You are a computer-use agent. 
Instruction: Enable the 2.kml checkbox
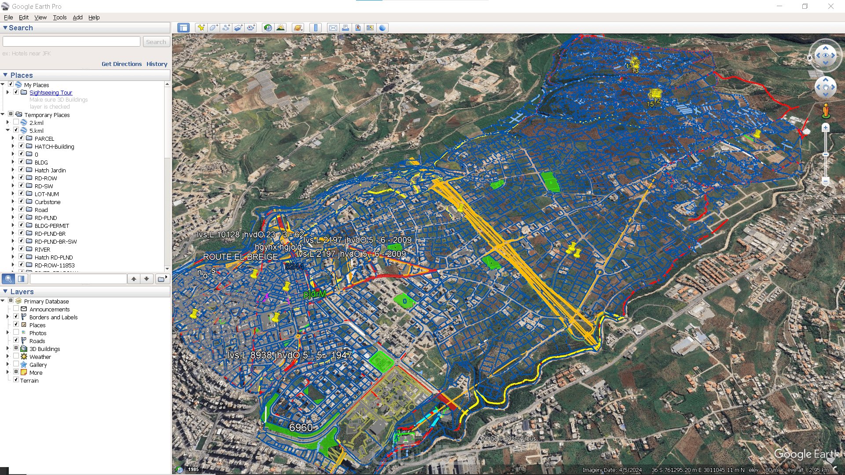[x=16, y=122]
